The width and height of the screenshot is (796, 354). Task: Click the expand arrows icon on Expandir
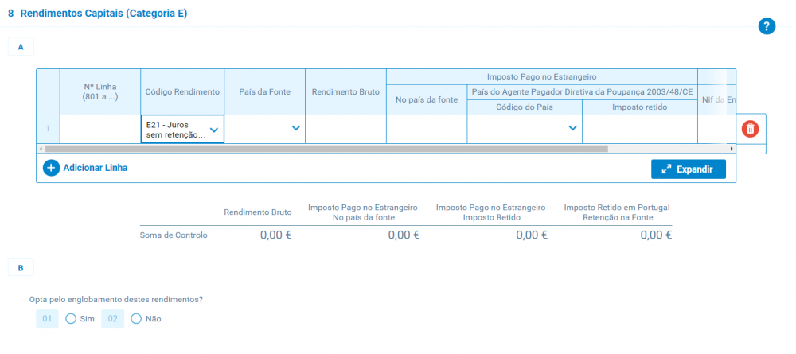click(x=666, y=169)
